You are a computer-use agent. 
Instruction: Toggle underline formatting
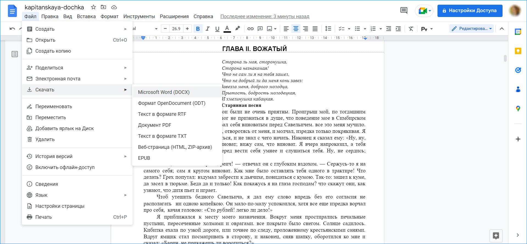tap(217, 29)
